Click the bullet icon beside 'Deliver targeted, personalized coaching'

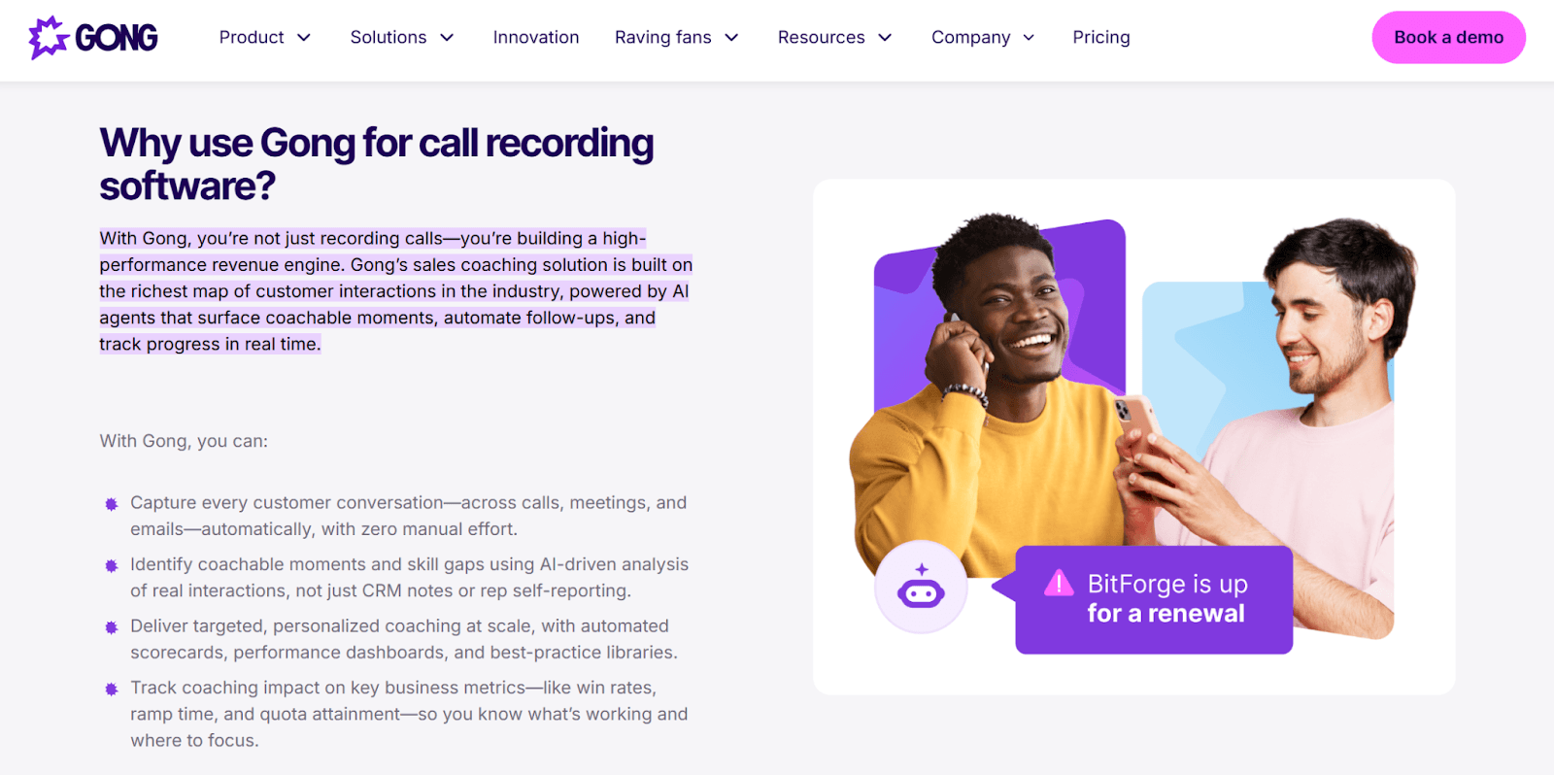pyautogui.click(x=112, y=627)
